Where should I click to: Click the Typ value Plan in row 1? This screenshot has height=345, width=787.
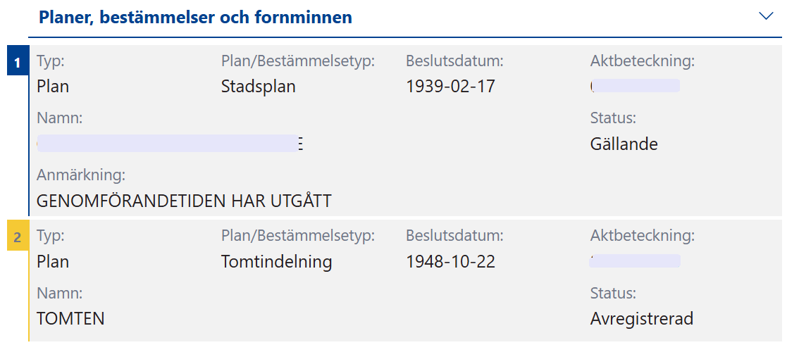[53, 87]
